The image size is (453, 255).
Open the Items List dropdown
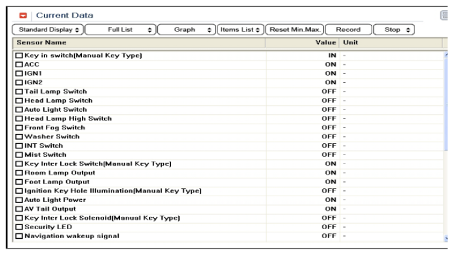[x=240, y=29]
